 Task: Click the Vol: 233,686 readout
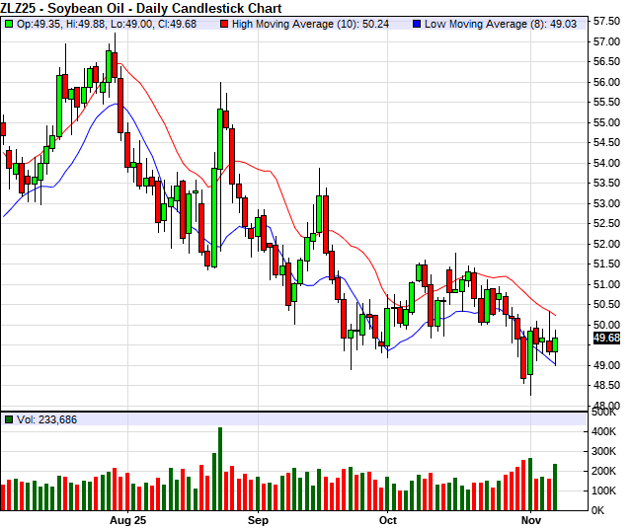pos(46,419)
